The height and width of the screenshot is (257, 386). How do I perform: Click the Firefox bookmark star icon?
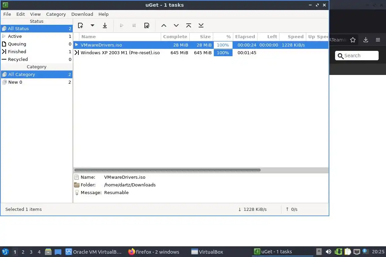click(353, 40)
